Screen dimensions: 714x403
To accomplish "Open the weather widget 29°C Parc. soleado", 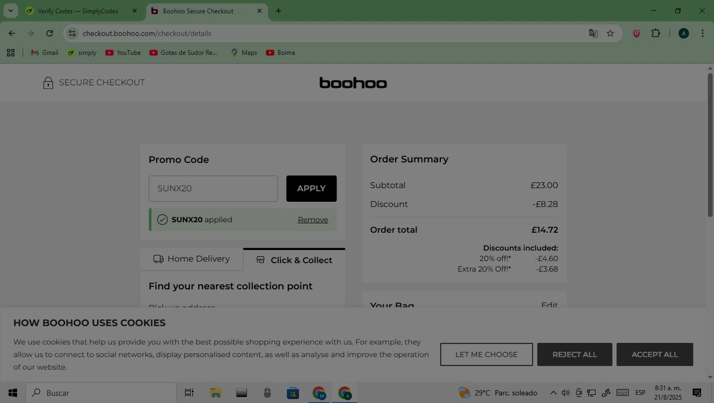I will [498, 393].
